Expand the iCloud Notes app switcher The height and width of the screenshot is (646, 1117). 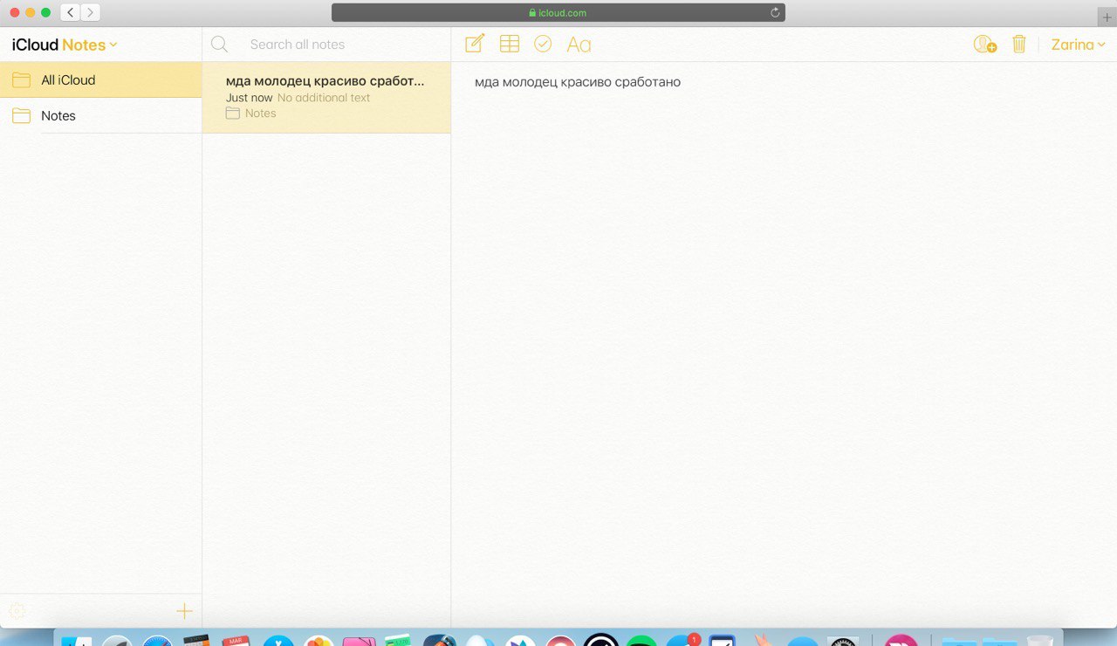65,45
